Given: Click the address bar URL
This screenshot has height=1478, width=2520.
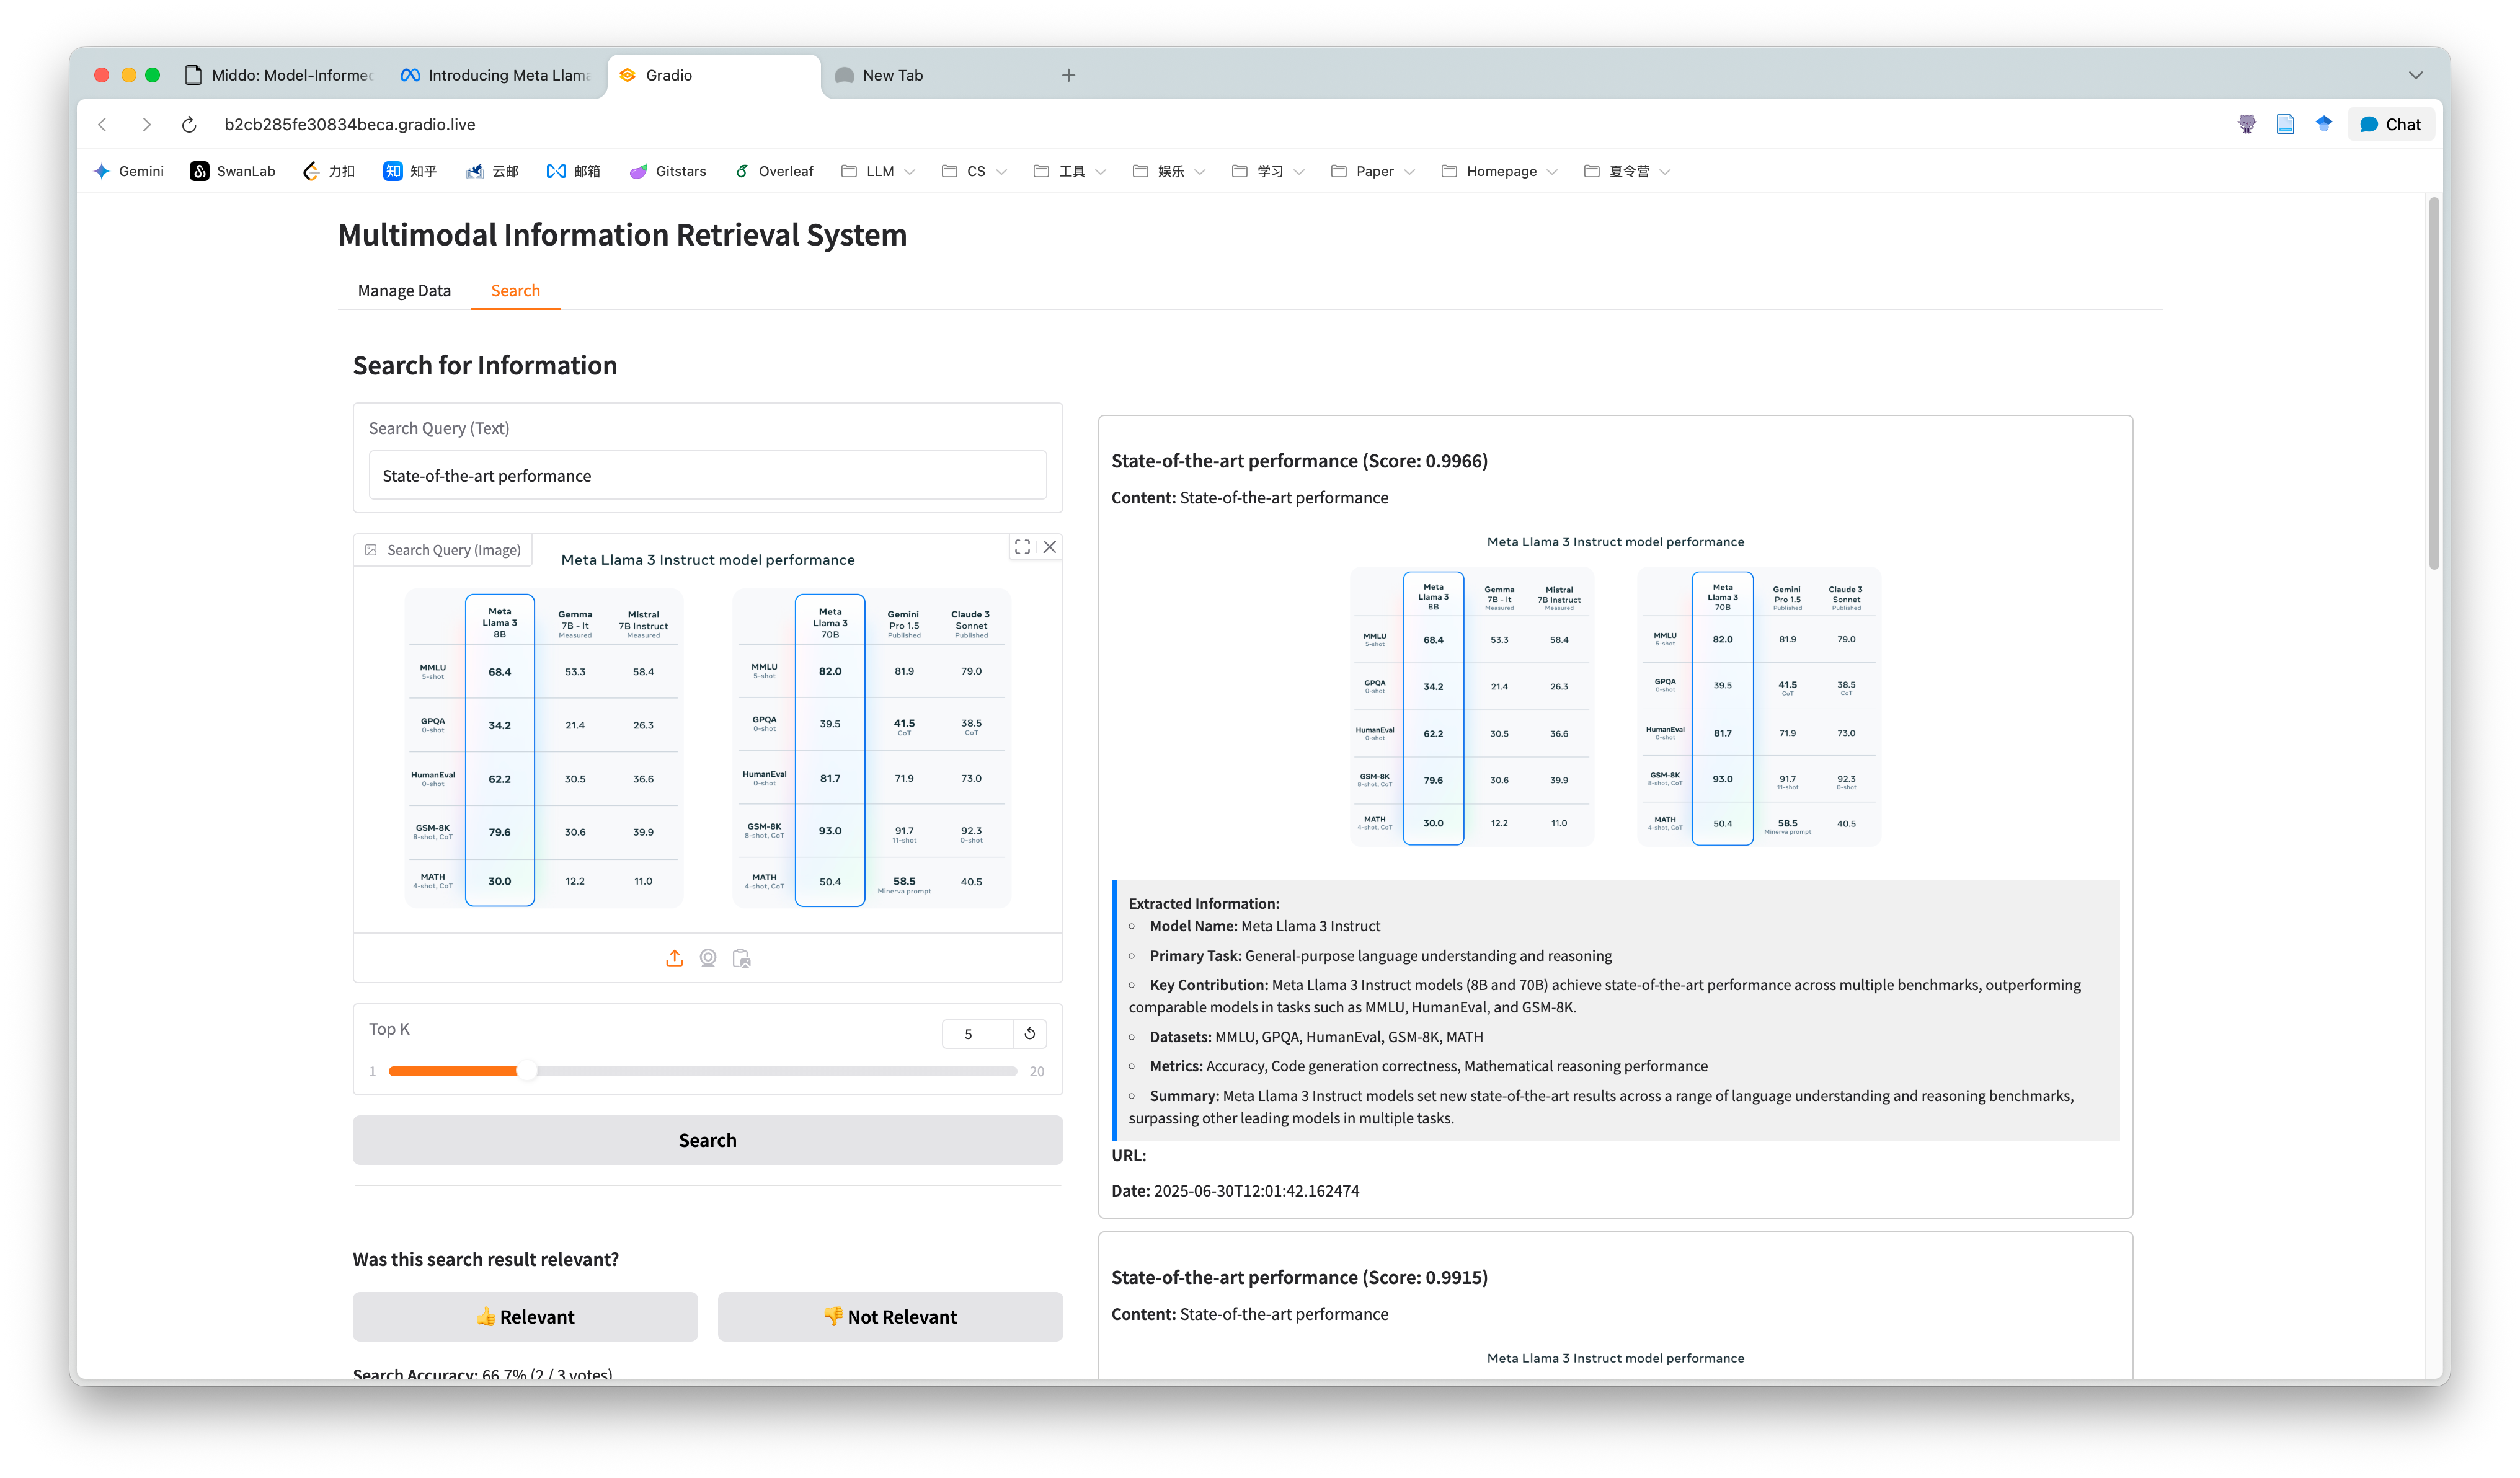Looking at the screenshot, I should pos(349,124).
